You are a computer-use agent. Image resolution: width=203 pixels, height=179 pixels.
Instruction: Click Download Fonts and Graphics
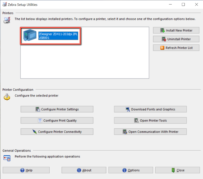tap(150, 109)
